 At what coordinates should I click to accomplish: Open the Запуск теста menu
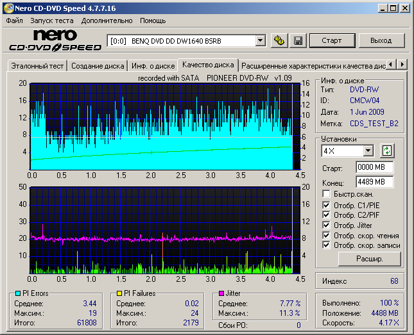(52, 20)
